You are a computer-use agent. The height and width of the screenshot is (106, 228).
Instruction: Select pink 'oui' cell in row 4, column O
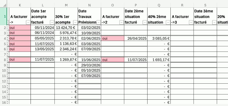point(113,38)
